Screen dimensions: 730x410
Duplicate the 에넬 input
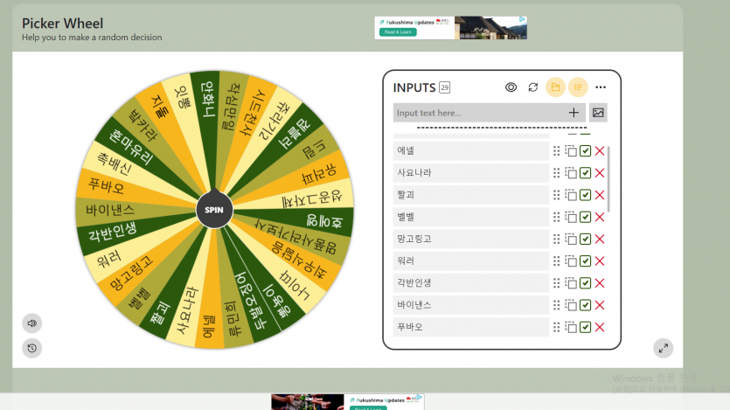click(571, 150)
